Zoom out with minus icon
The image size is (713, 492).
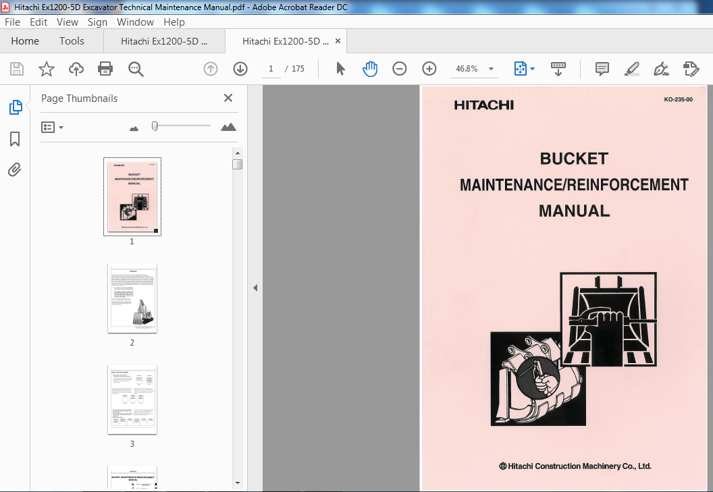pyautogui.click(x=399, y=69)
